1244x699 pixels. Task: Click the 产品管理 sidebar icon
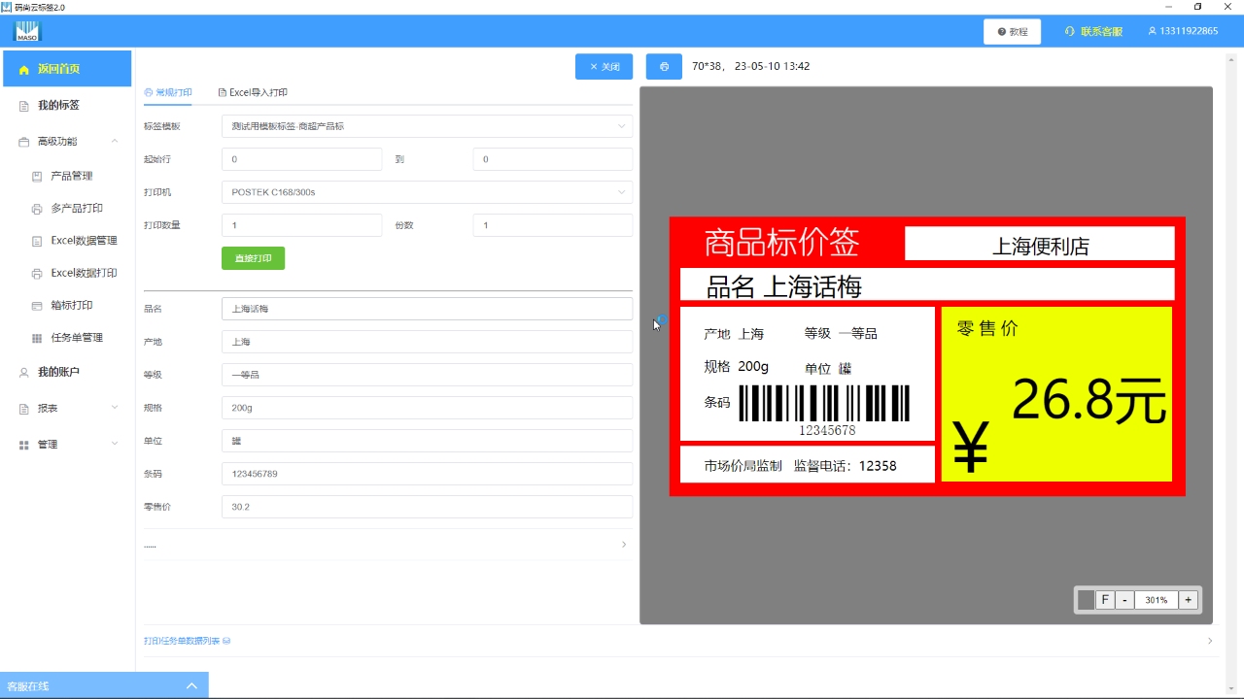tap(37, 177)
